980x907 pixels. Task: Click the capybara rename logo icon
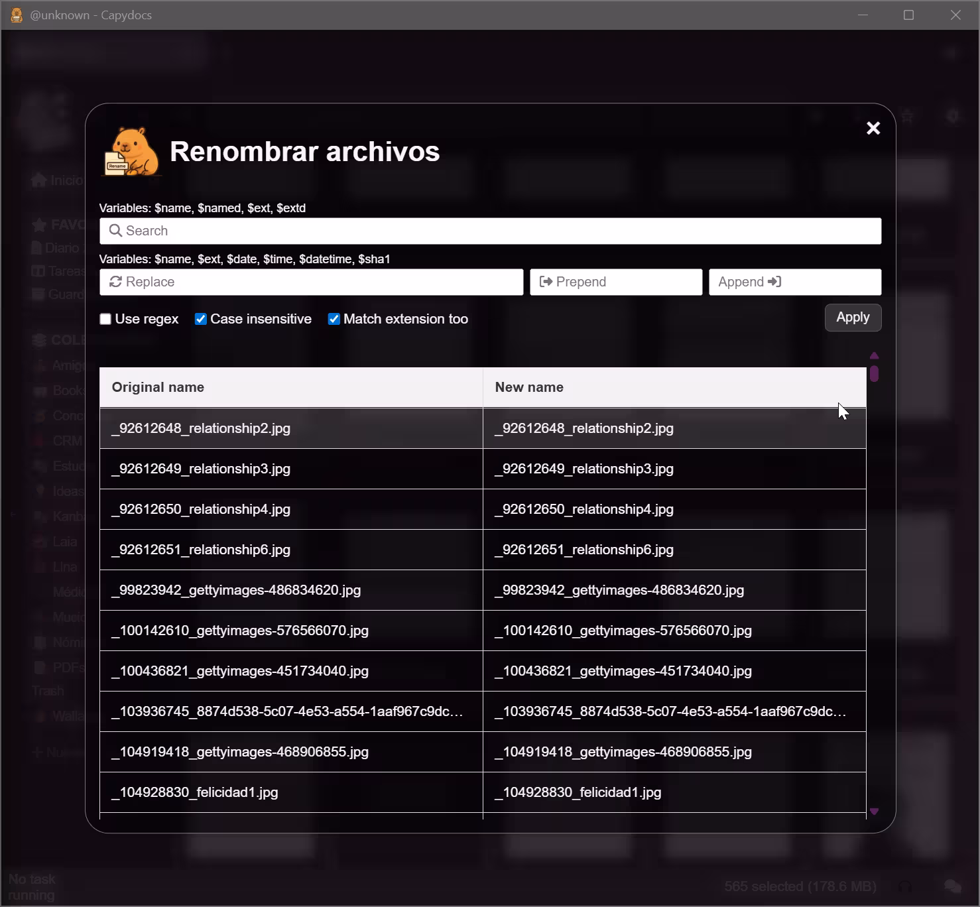(x=132, y=152)
